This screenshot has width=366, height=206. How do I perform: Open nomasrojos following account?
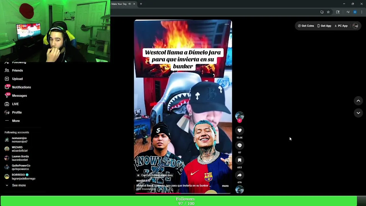[x=19, y=140]
